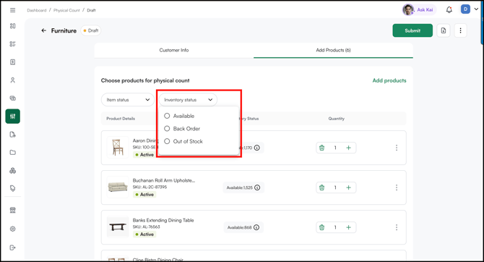Open the file-with-badge icon in the sidebar
This screenshot has width=484, height=262.
point(13,134)
